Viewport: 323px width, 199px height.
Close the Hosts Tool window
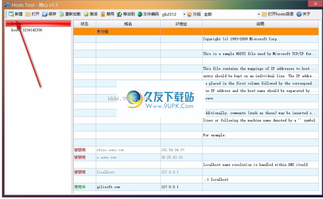(x=316, y=4)
